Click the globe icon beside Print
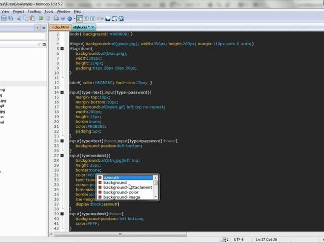This screenshot has width=324, height=243. pos(63,19)
